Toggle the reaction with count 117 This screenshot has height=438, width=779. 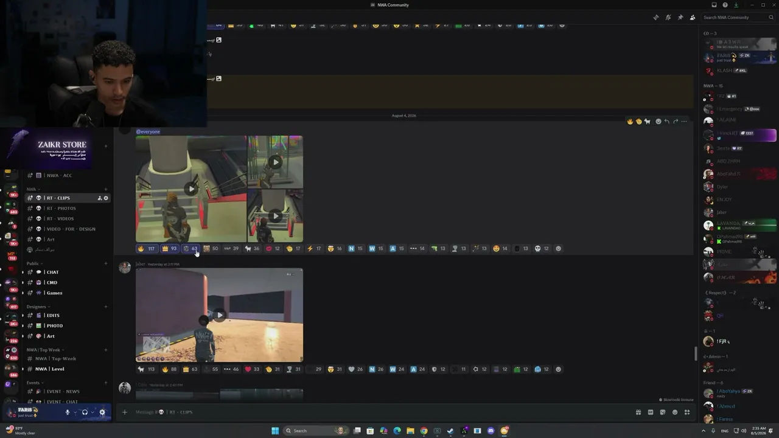pos(146,248)
